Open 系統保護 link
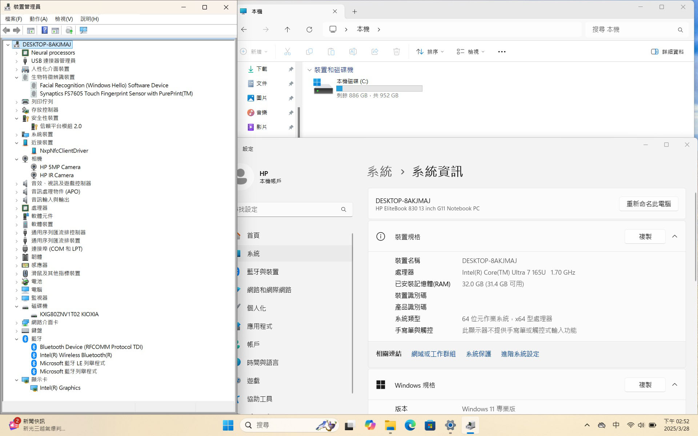 coord(478,354)
